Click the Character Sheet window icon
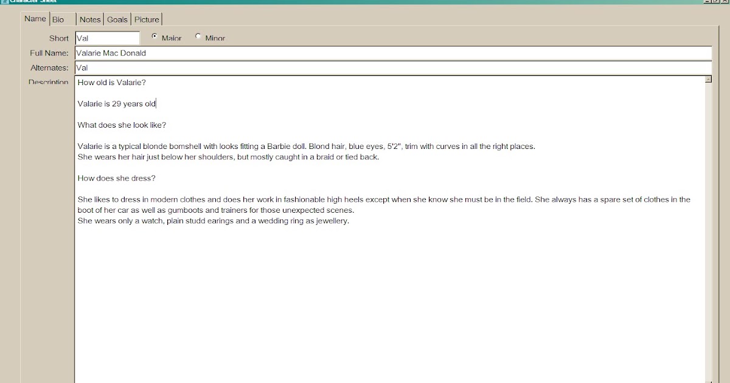This screenshot has height=383, width=730. click(4, 1)
